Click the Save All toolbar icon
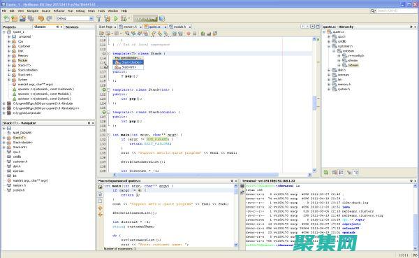This screenshot has height=258, width=419. click(x=31, y=18)
